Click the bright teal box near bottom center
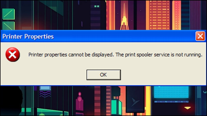Image resolution: width=207 pixels, height=116 pixels. click(x=115, y=107)
